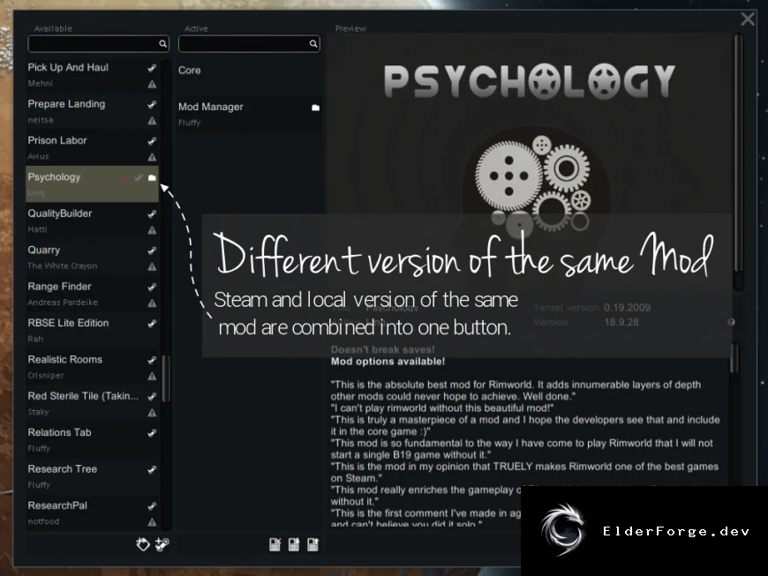The image size is (768, 576).
Task: Click the magnifier in the Active search box
Action: coord(313,44)
